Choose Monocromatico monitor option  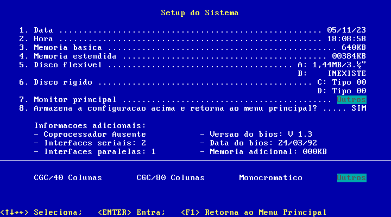270,177
